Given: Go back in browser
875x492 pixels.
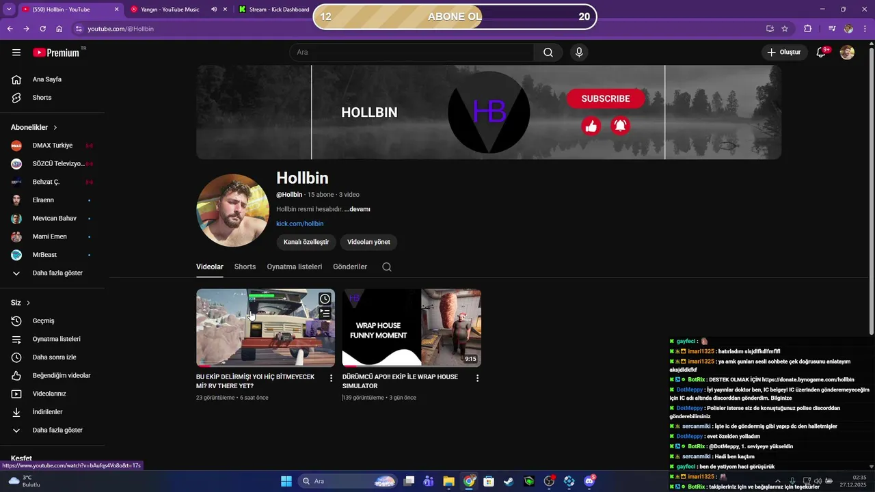Looking at the screenshot, I should coord(10,29).
